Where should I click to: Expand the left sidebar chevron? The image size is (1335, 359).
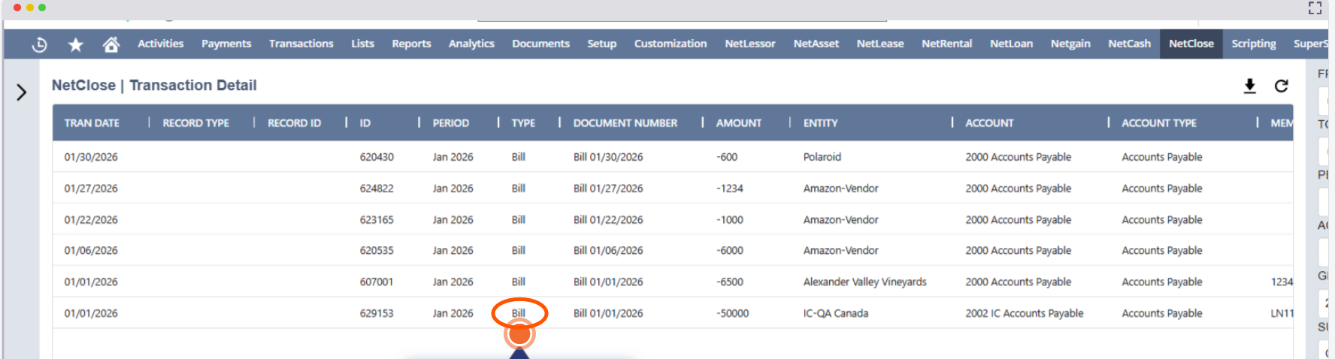22,92
